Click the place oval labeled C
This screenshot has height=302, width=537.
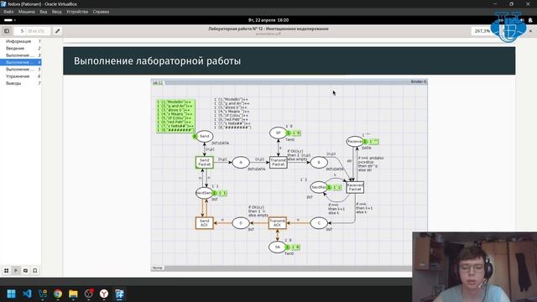coord(319,223)
